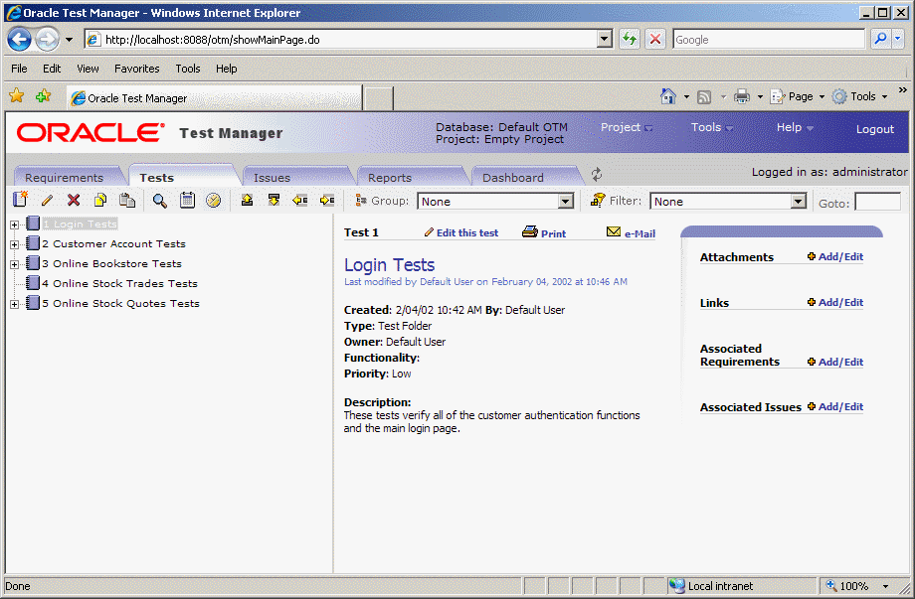
Task: Click the round gold icon after calendar
Action: (x=214, y=201)
